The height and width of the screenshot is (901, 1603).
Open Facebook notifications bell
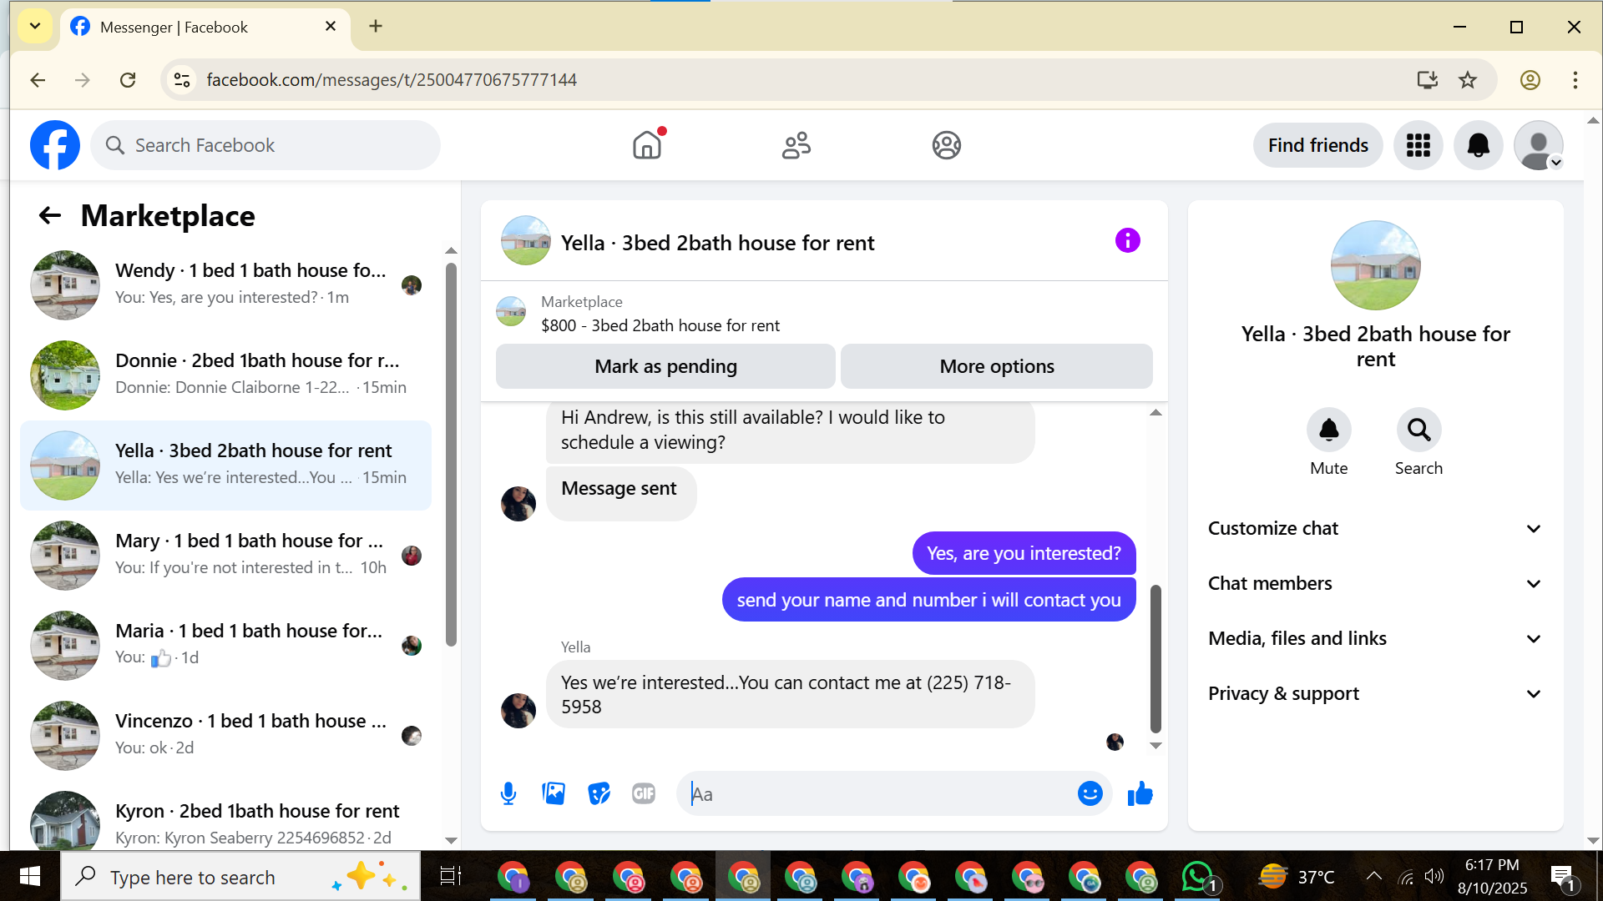[1478, 145]
